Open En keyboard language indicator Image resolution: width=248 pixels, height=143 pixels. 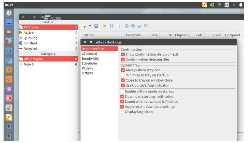tap(227, 5)
